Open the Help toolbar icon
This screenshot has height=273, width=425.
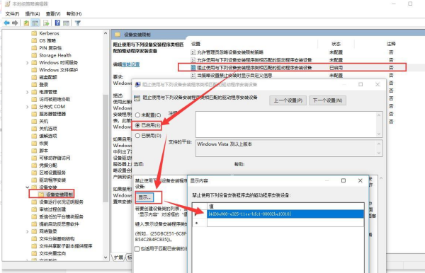click(x=57, y=23)
